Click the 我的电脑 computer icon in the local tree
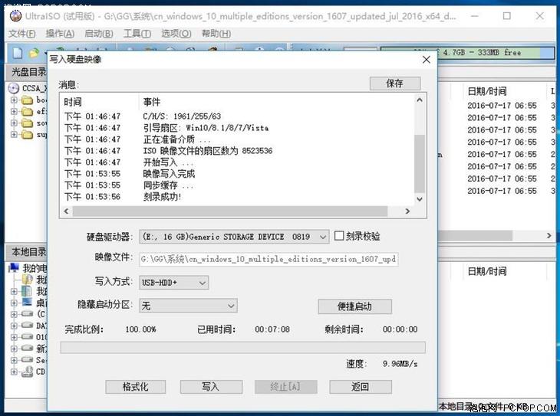 coord(14,267)
